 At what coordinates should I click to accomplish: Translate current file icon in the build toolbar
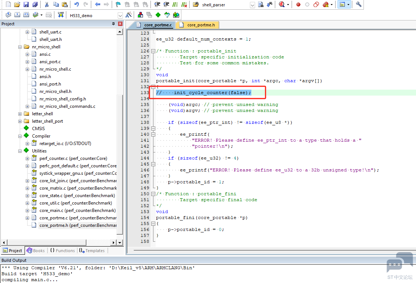tap(8, 15)
